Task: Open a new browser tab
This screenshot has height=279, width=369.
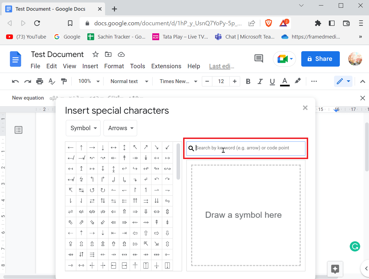Action: coord(115,9)
